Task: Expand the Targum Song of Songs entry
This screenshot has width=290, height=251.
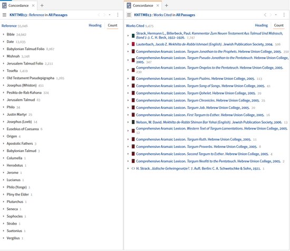Action: pyautogui.click(x=128, y=86)
